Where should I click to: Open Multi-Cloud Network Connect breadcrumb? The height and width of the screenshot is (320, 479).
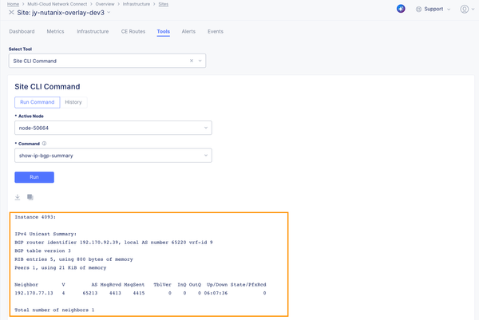click(57, 4)
